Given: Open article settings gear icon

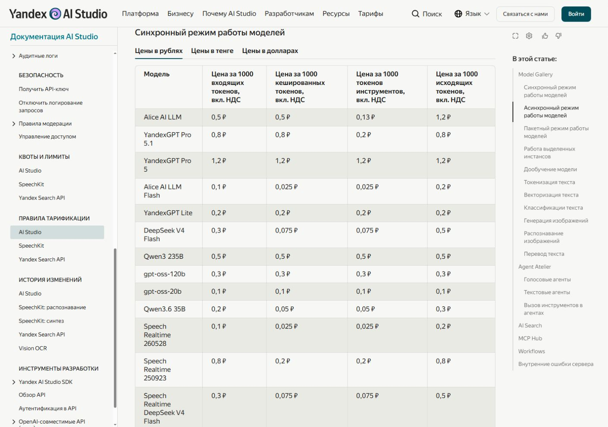Looking at the screenshot, I should point(529,36).
